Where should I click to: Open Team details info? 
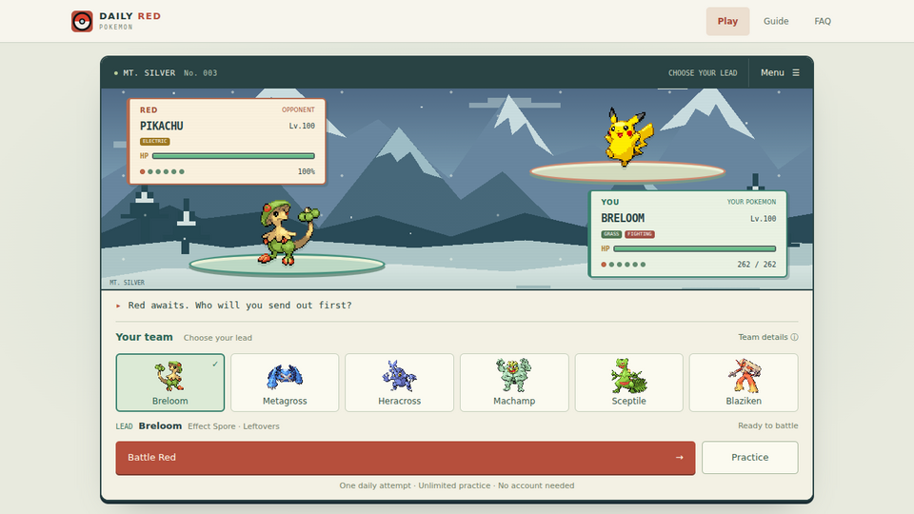coord(767,337)
